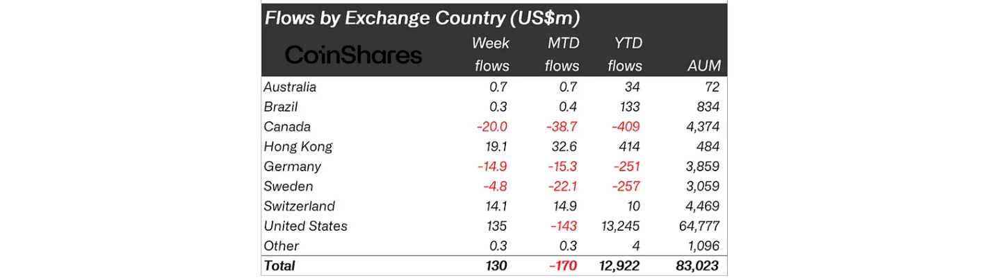Select the MTD flows column header
The width and height of the screenshot is (1001, 280).
562,54
